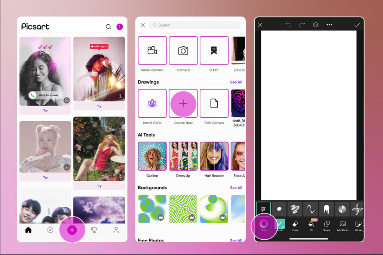Switch to the Home tab in Picsart
This screenshot has height=255, width=383.
28,230
